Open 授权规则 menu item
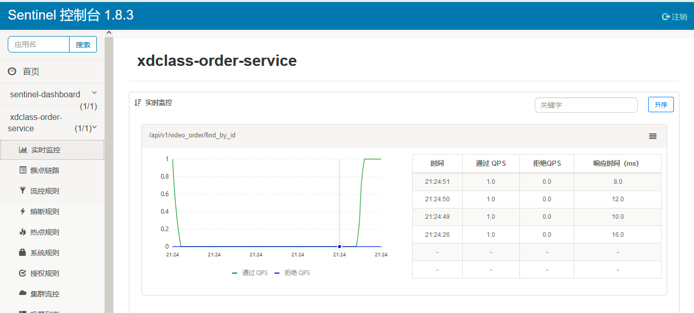Screen dimensions: 694x313 [x=52, y=273]
